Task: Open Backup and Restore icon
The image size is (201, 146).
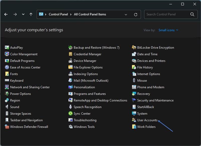Action: [70, 48]
